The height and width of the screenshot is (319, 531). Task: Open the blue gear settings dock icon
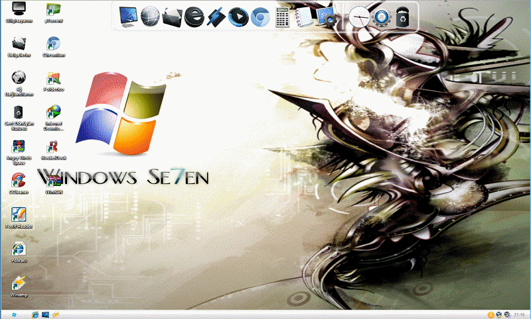382,17
